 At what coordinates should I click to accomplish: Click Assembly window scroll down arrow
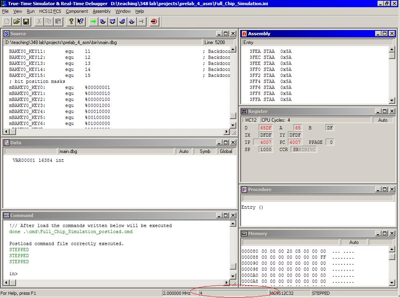(x=392, y=100)
